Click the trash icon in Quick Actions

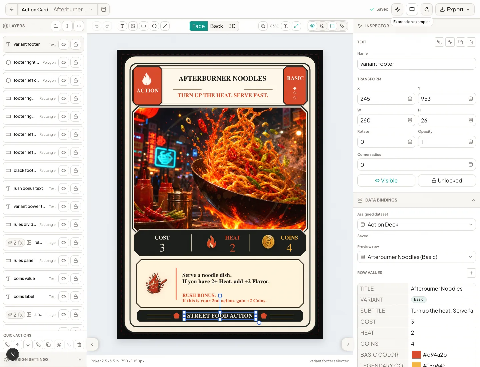(x=79, y=345)
